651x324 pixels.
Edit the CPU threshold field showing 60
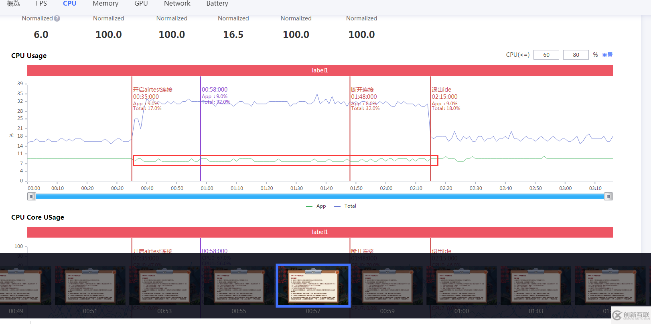point(546,55)
